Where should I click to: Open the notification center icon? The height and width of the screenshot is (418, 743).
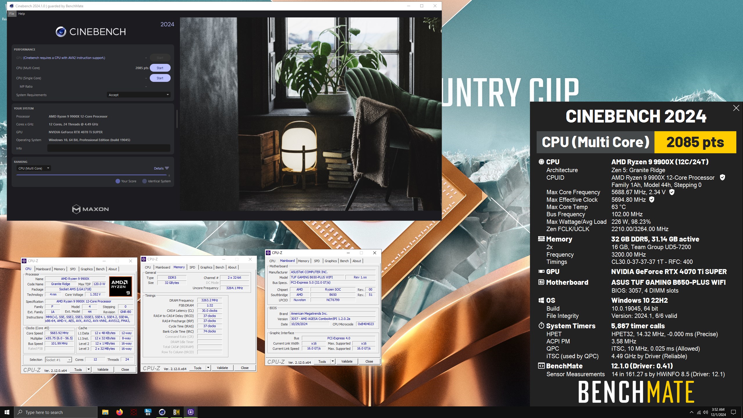pos(733,412)
